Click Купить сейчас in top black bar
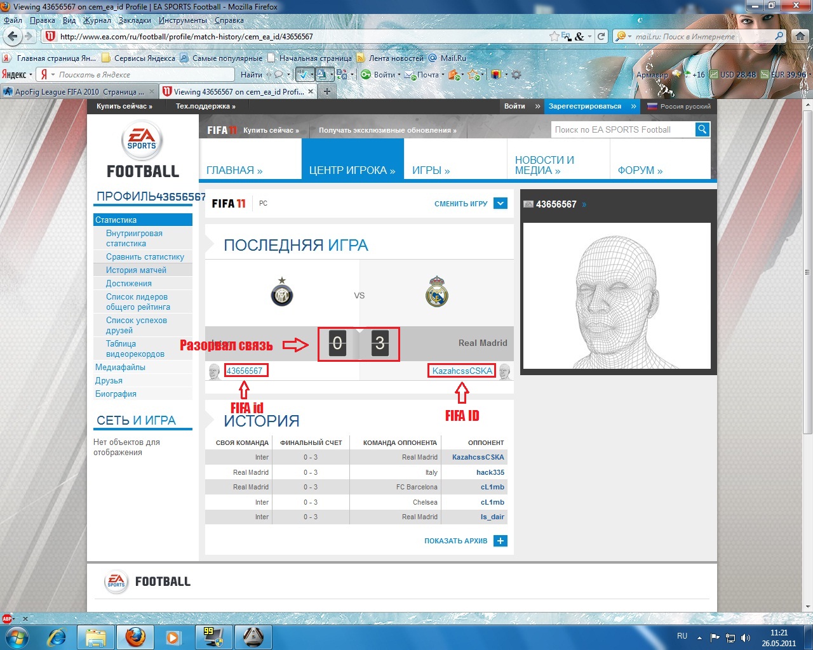813x650 pixels. [x=124, y=106]
